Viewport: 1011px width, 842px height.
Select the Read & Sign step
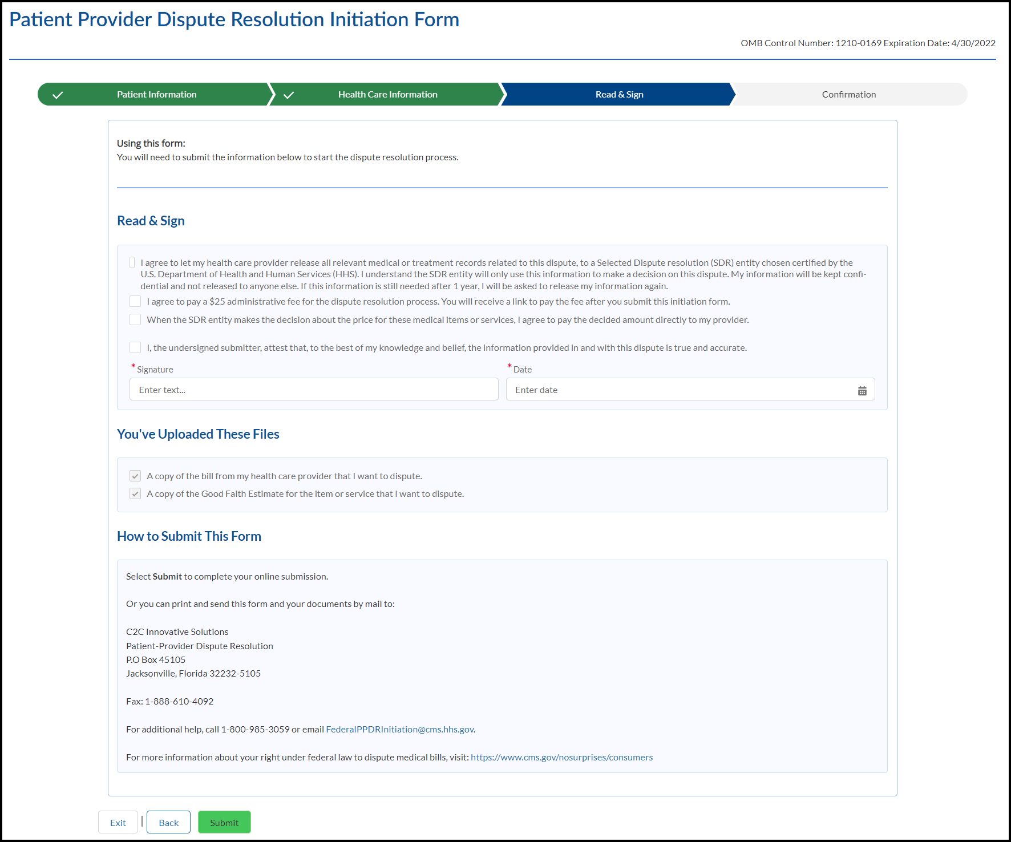pyautogui.click(x=619, y=95)
